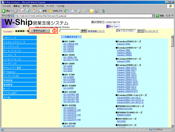Image resolution: width=175 pixels, height=132 pixels.
Task: Go to the Home page icon
Action: [x=34, y=11]
